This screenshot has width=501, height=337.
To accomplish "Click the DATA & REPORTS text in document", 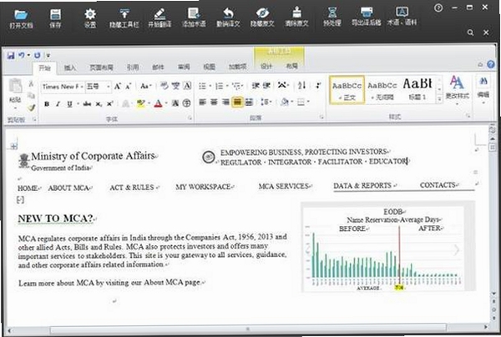I will tap(362, 185).
